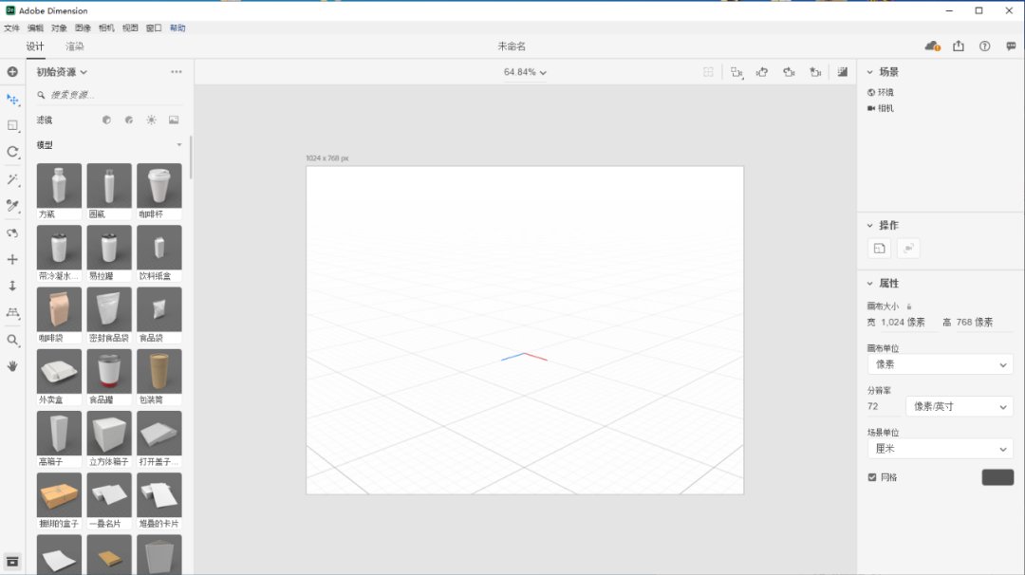Viewport: 1025px width, 575px height.
Task: Select the Select and Scale tool
Action: pos(12,125)
